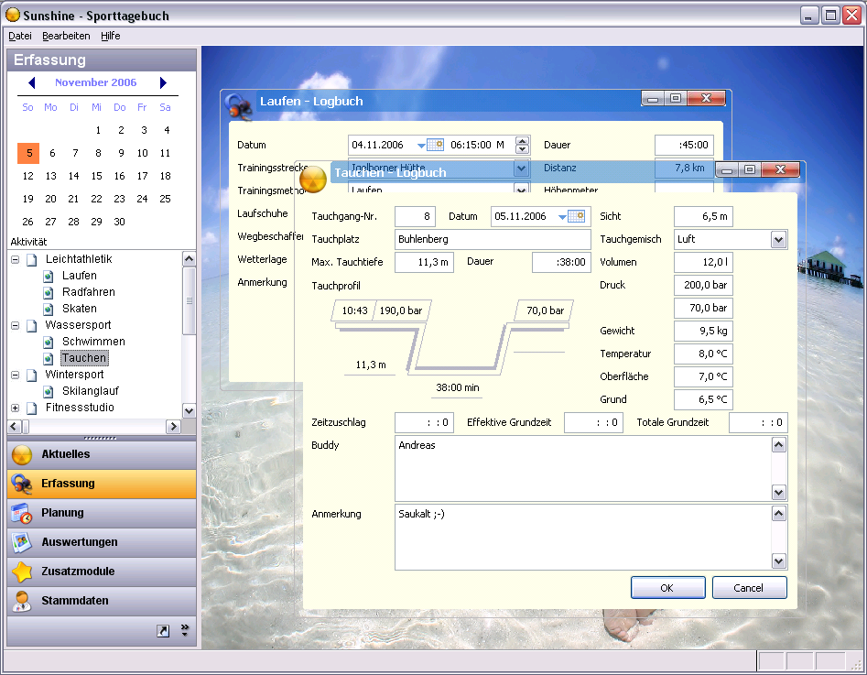Open the Tauchgemisch dropdown
This screenshot has width=867, height=675.
click(x=778, y=239)
